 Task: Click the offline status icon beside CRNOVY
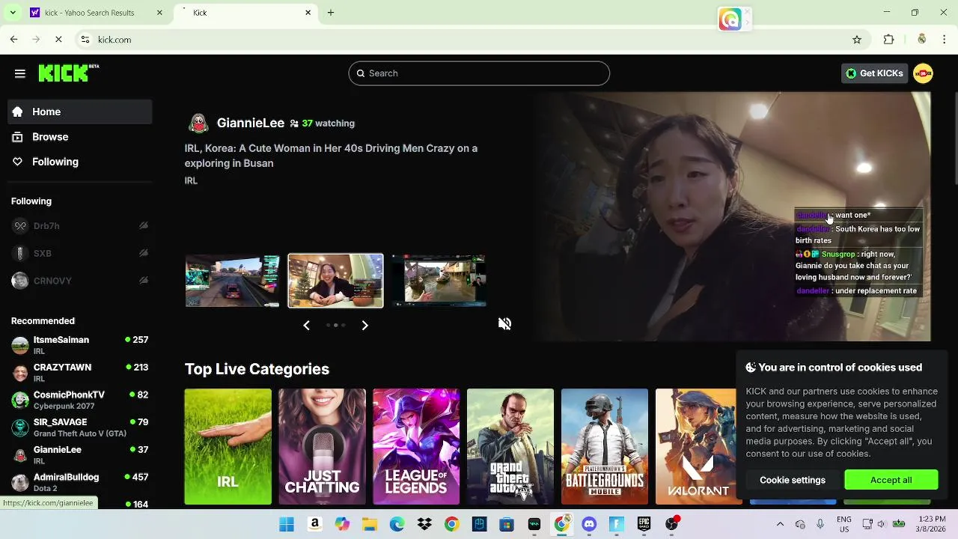144,281
